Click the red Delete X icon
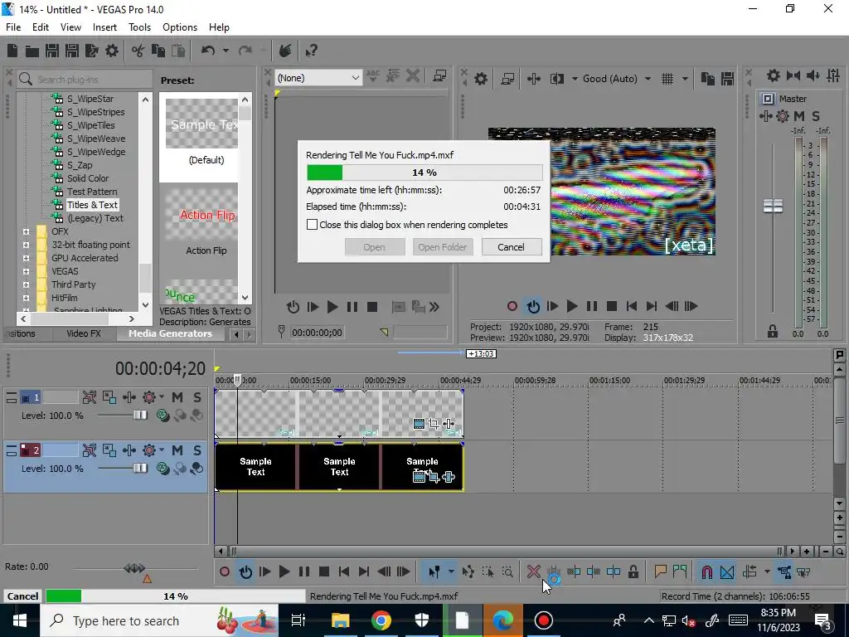The image size is (849, 637). coord(533,571)
